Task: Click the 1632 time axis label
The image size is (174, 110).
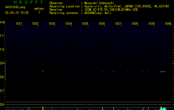Action: (x=35, y=24)
